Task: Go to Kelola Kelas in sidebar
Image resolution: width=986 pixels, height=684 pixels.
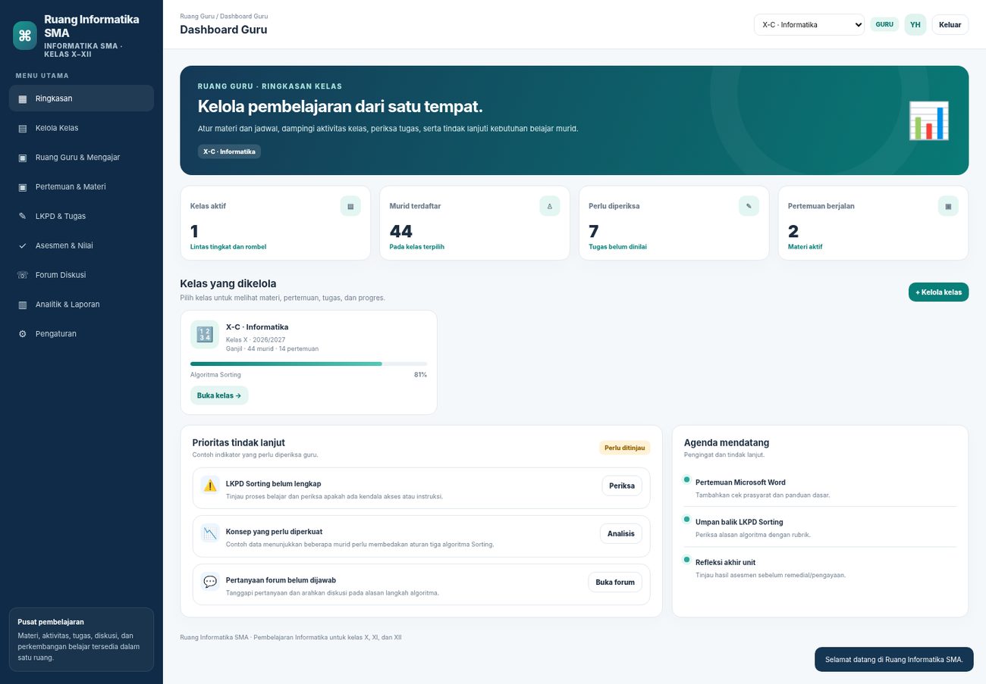Action: click(x=81, y=128)
